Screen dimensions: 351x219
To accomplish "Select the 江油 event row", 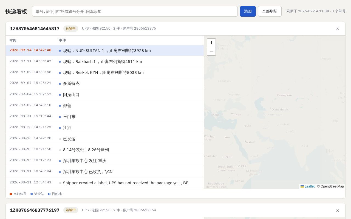I will coord(105,128).
